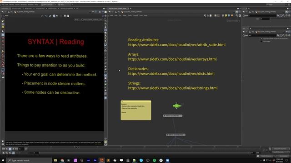This screenshot has width=291, height=163.
Task: Click the Houdini icon in taskbar
Action: tap(101, 160)
